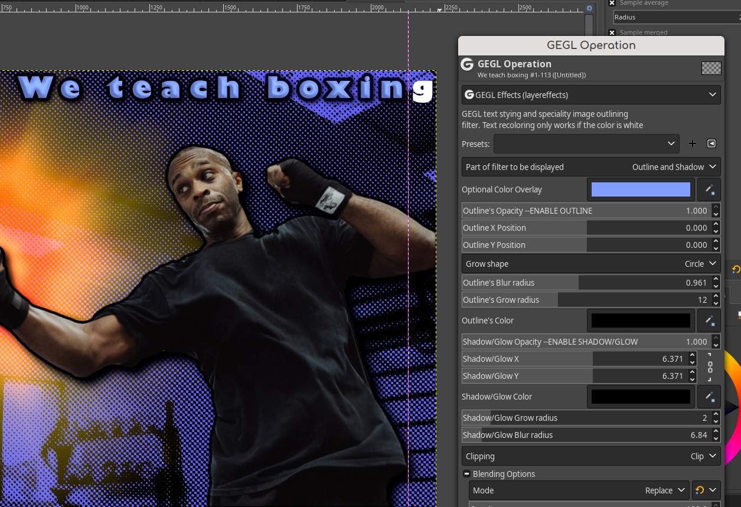This screenshot has width=741, height=507.
Task: Open the GEGL Effects operation dropdown
Action: (x=591, y=95)
